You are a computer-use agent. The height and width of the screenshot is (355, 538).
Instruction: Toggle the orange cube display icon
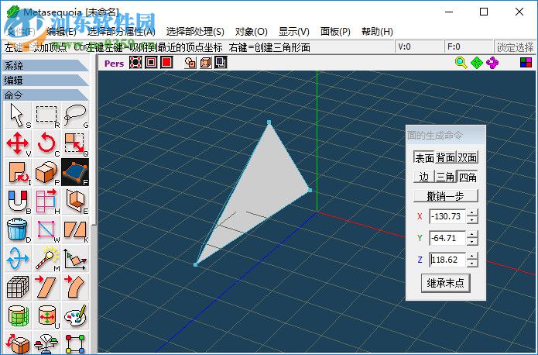(205, 63)
